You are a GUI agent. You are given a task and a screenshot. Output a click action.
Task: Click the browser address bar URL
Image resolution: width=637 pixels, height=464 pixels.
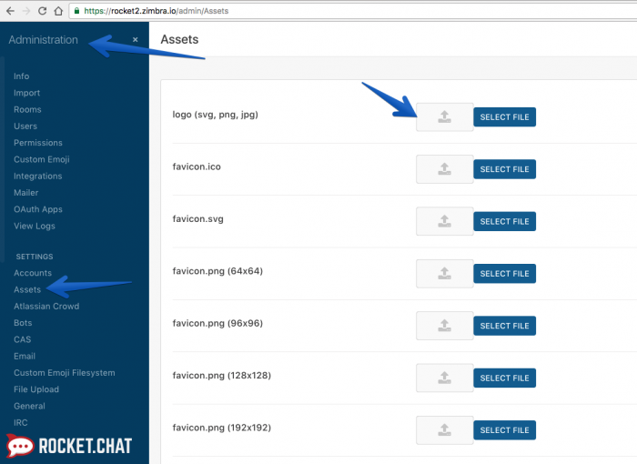tap(156, 11)
